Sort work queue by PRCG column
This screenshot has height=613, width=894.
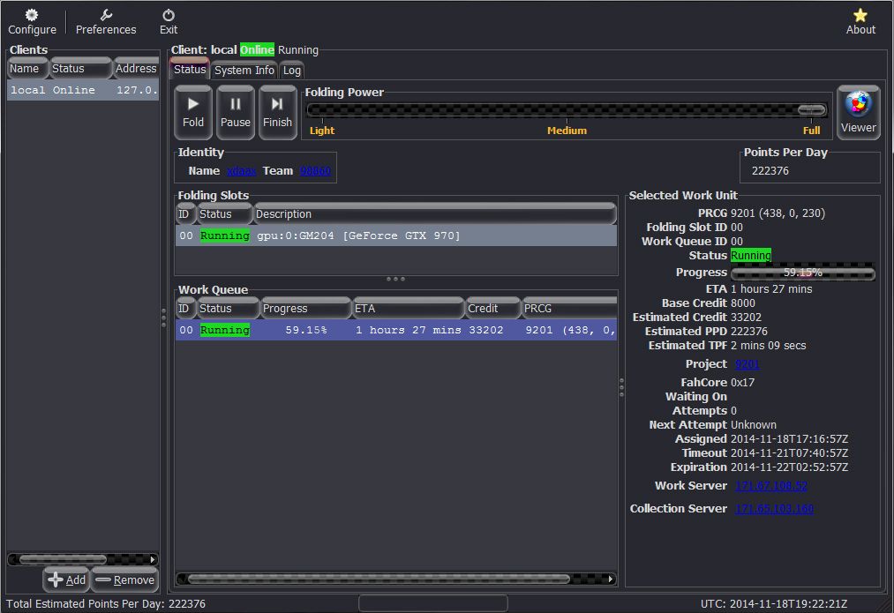point(569,308)
